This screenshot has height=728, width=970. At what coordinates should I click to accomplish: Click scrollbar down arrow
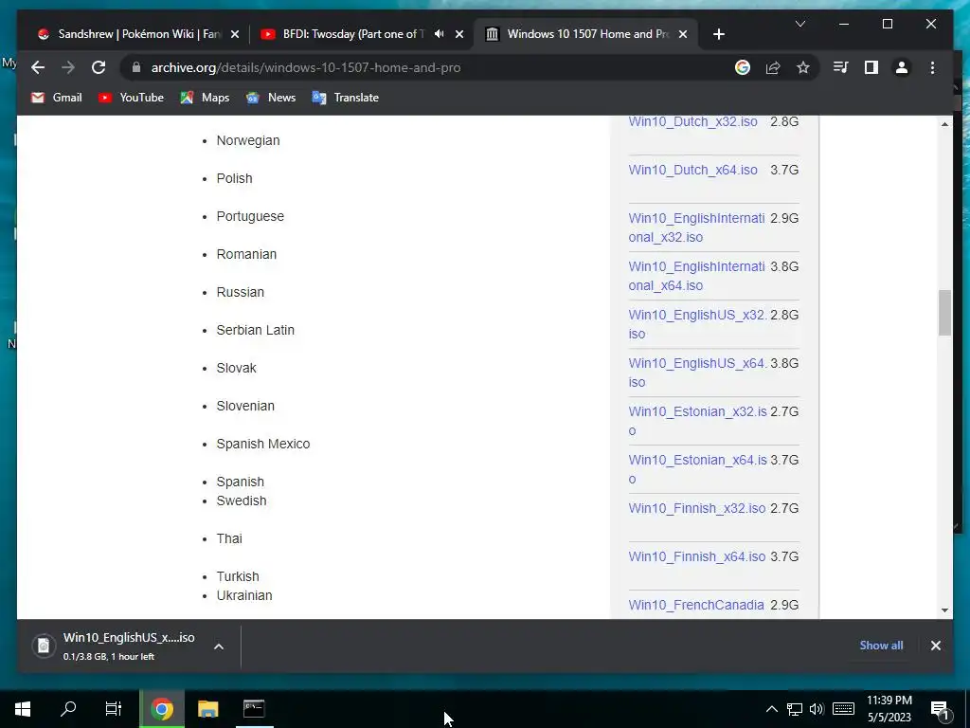click(944, 610)
